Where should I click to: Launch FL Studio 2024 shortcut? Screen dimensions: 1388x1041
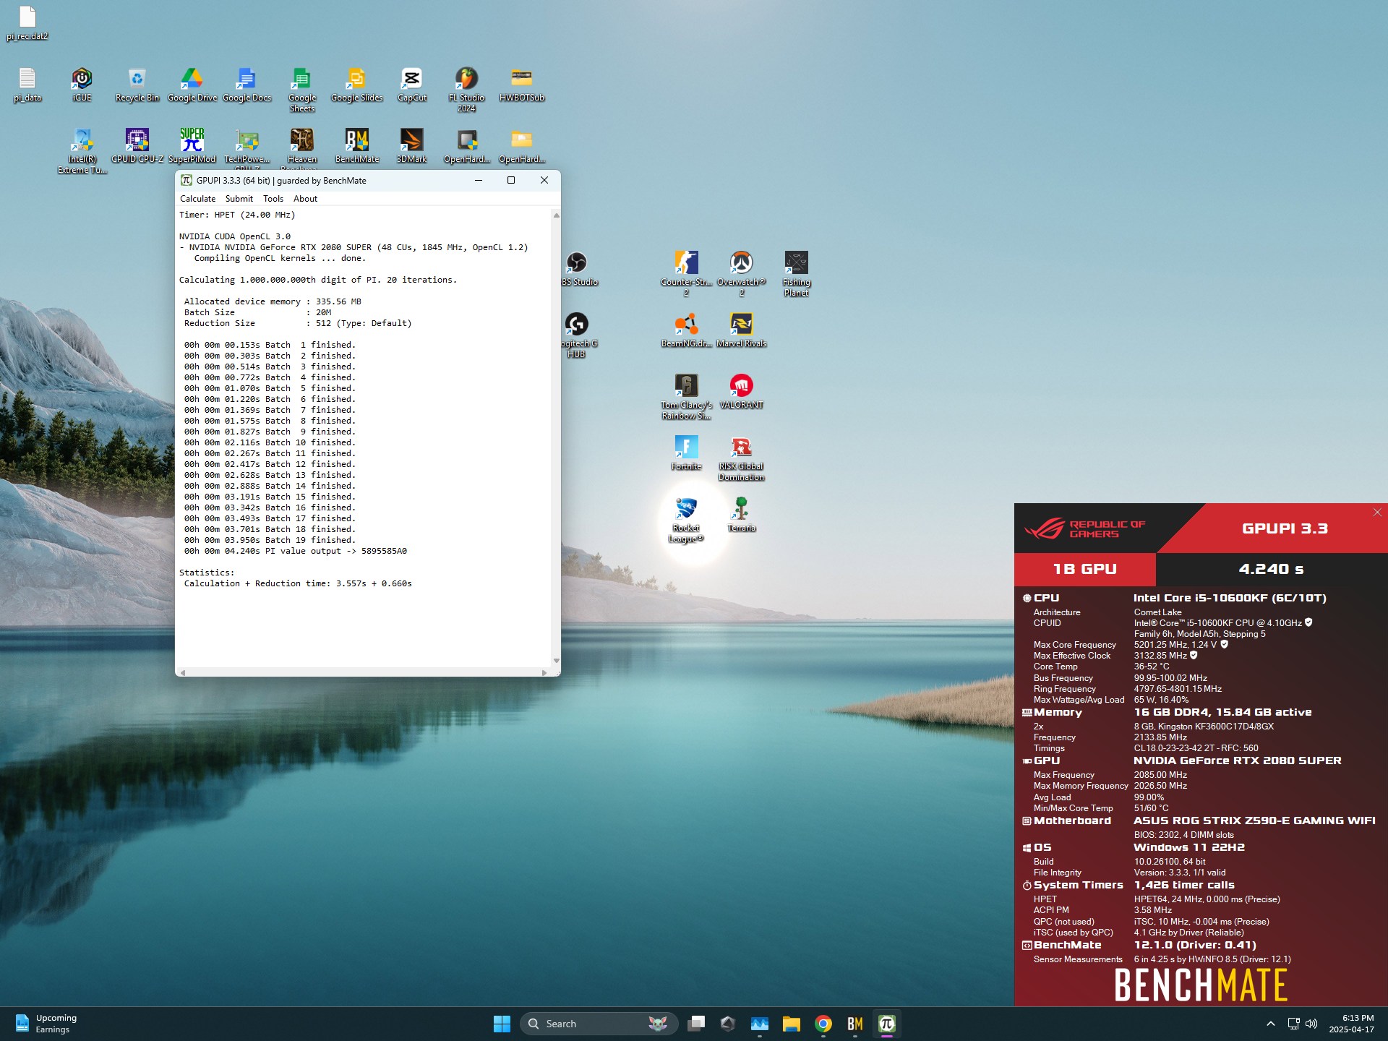pos(466,90)
